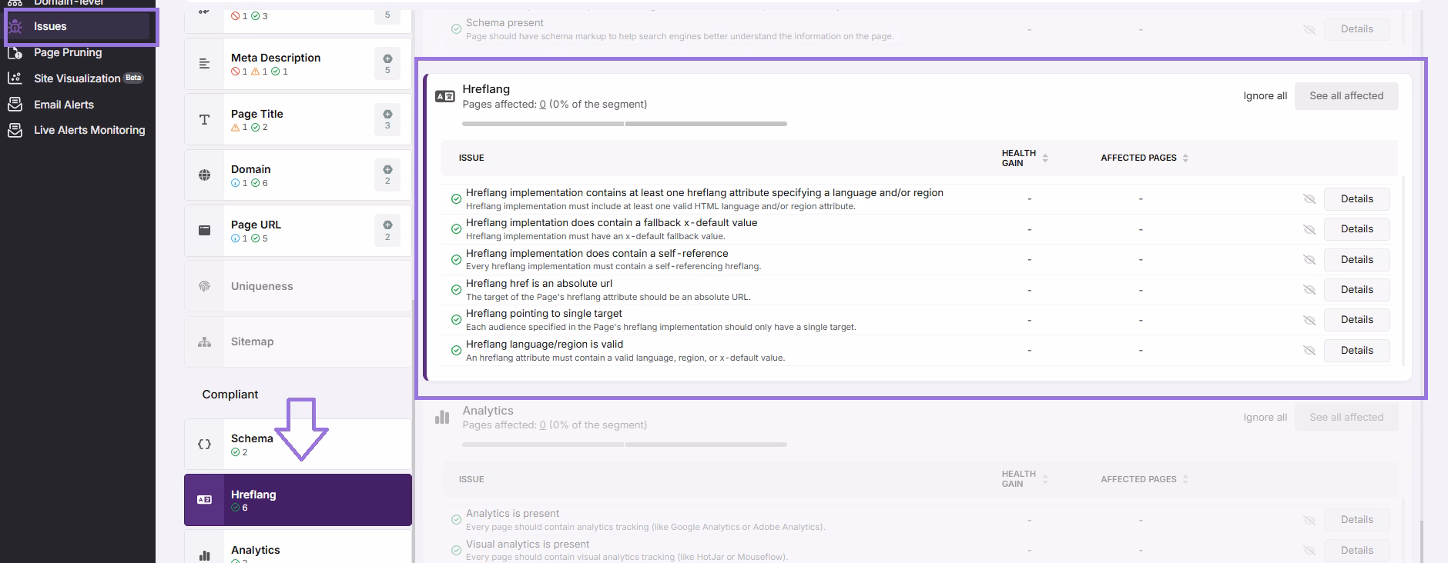This screenshot has width=1448, height=563.
Task: Sort Hreflang table by Affected Pages
Action: click(1185, 158)
